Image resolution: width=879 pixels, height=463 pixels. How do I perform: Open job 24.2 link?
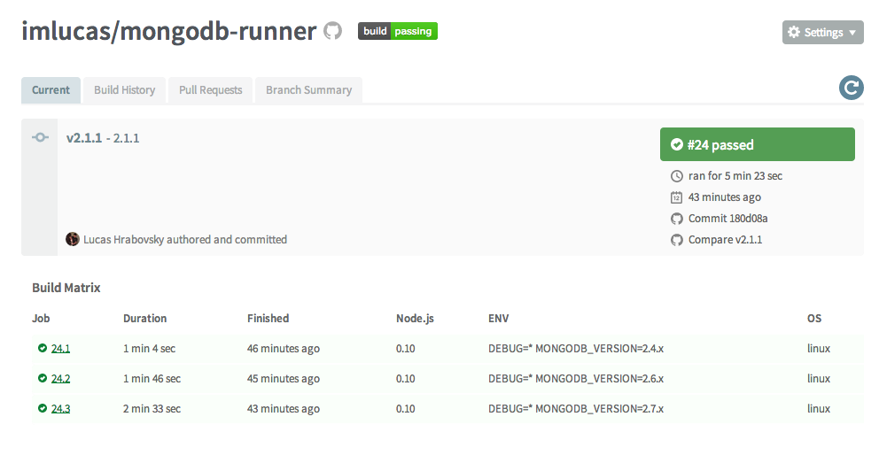60,379
